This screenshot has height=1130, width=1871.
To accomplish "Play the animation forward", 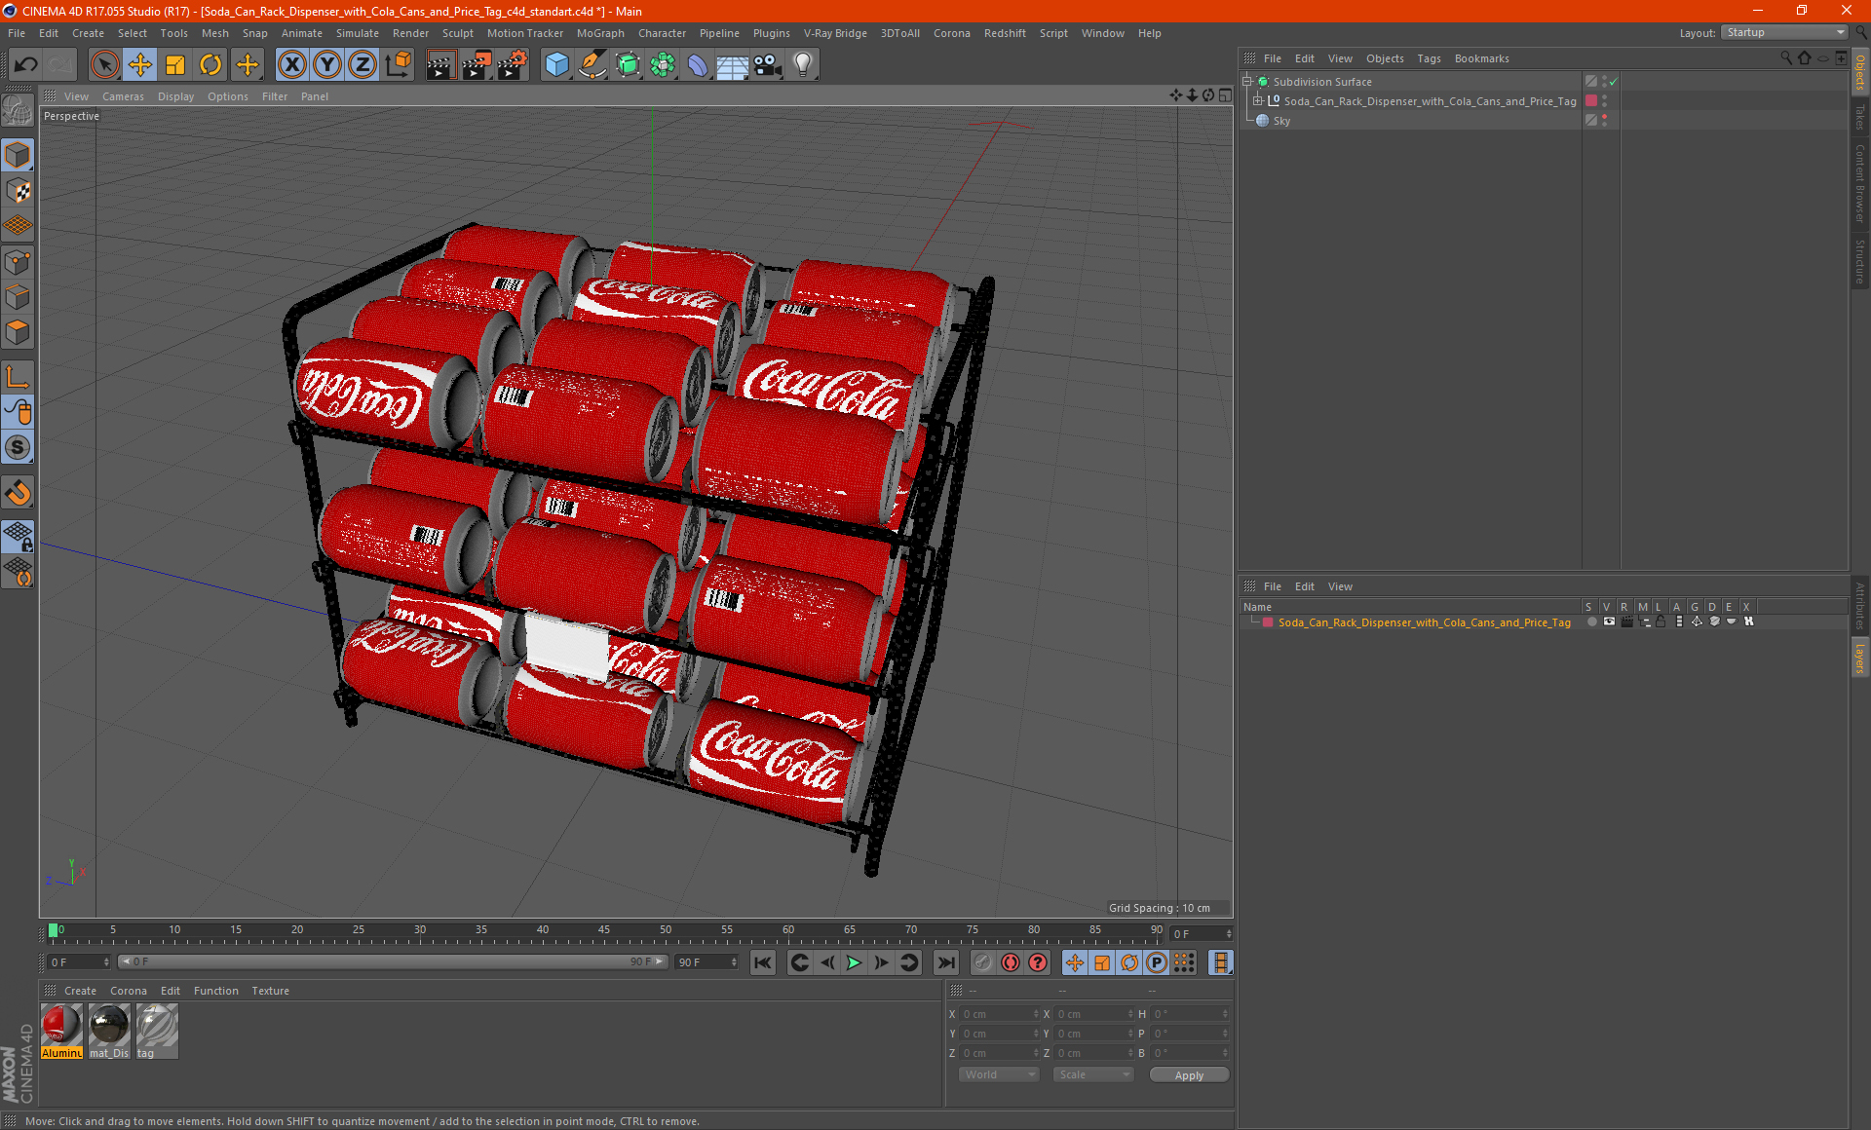I will click(x=854, y=962).
